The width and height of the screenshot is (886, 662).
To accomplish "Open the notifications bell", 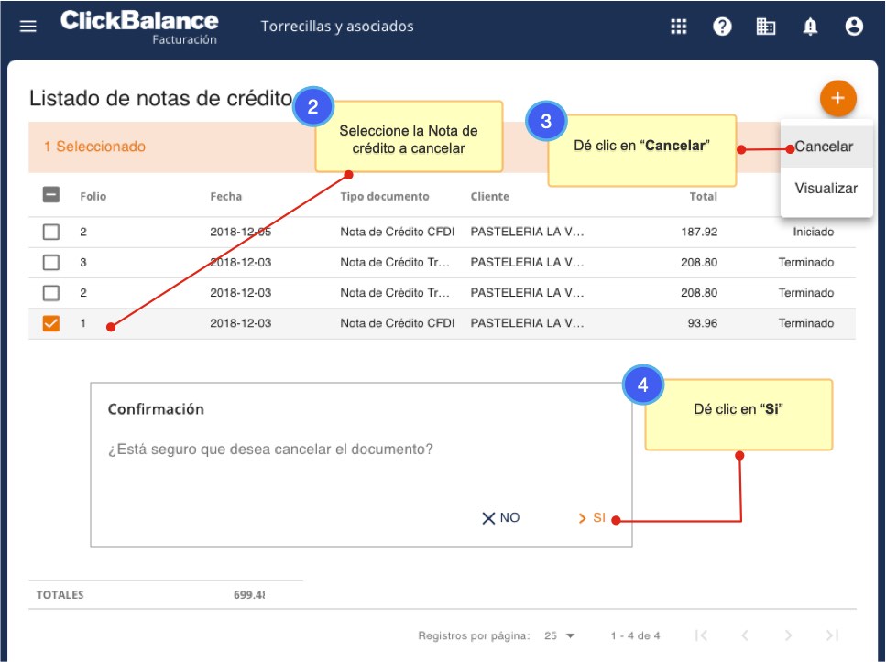I will point(810,27).
